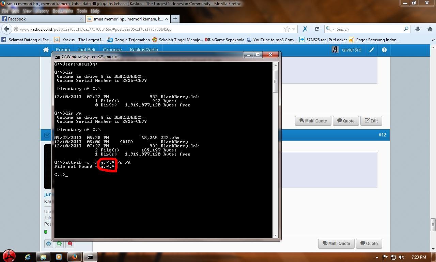Open Google Terjemahan bookmark
The height and width of the screenshot is (262, 436).
[x=128, y=40]
